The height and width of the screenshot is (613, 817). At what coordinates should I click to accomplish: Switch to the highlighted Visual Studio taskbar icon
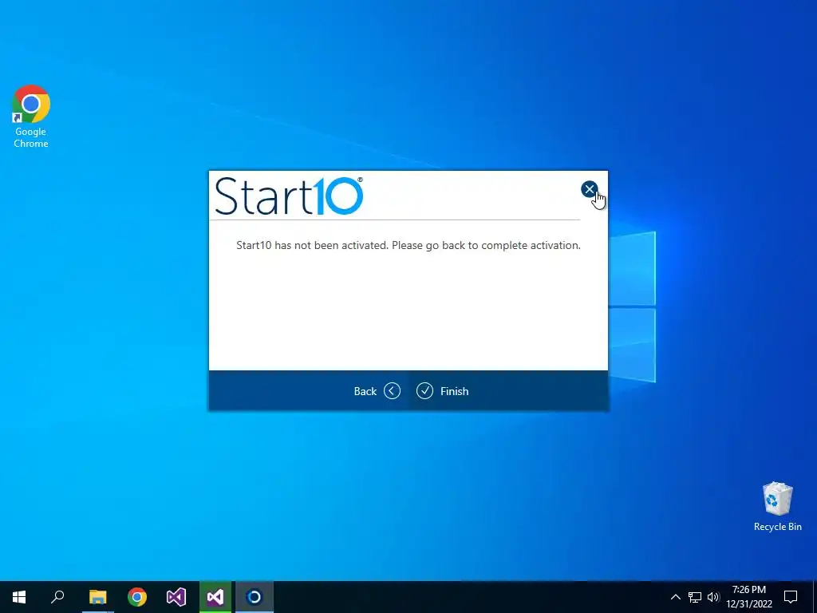tap(215, 597)
